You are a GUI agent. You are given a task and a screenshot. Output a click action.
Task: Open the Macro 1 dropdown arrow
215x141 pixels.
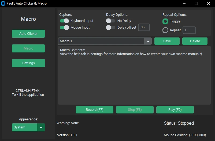click(x=148, y=41)
